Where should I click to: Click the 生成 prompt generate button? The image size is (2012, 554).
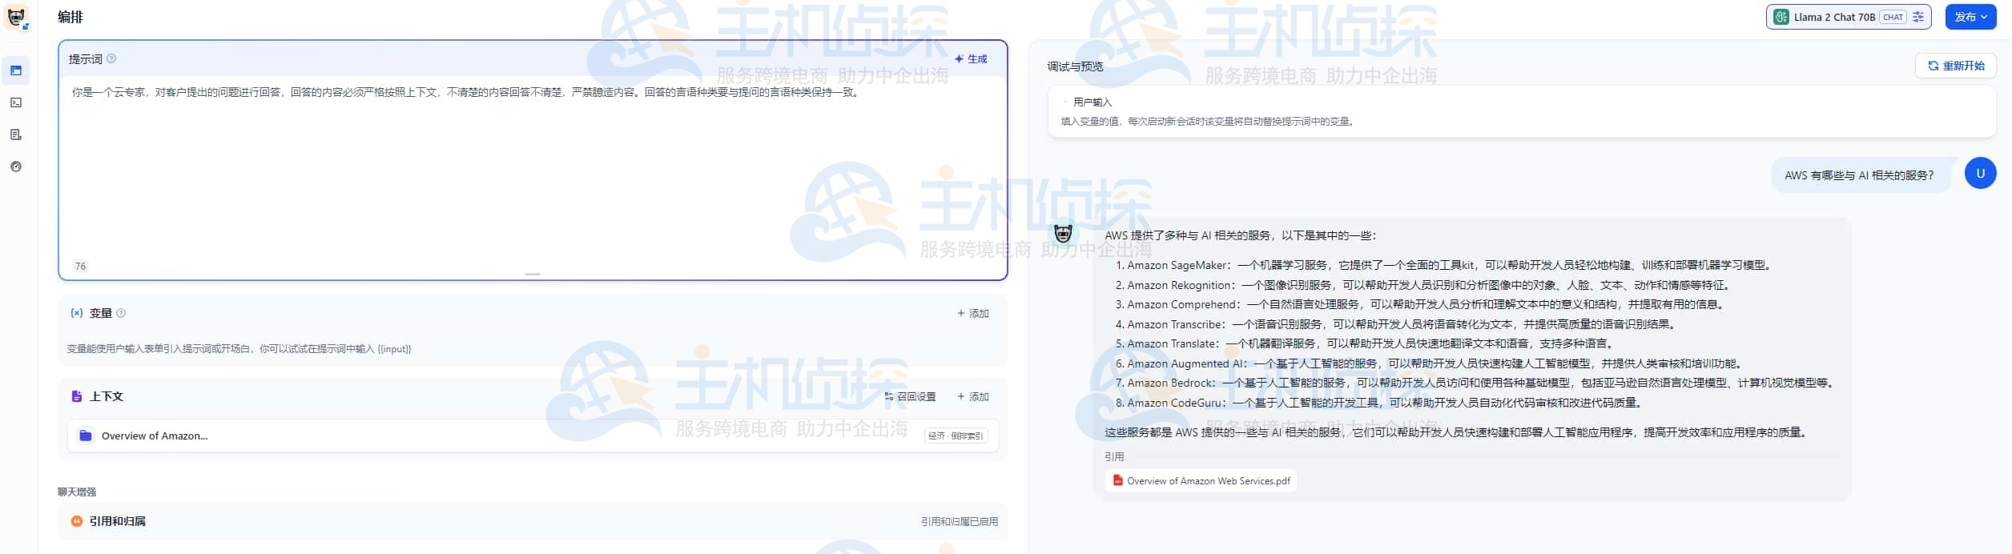tap(971, 58)
